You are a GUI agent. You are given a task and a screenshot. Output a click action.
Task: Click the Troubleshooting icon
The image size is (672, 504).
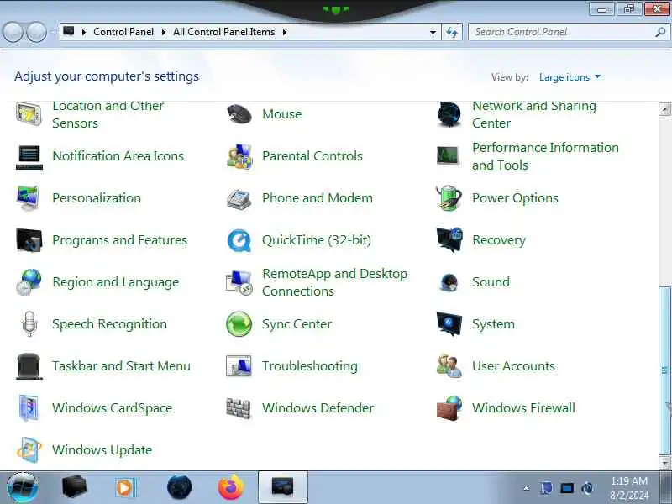239,365
